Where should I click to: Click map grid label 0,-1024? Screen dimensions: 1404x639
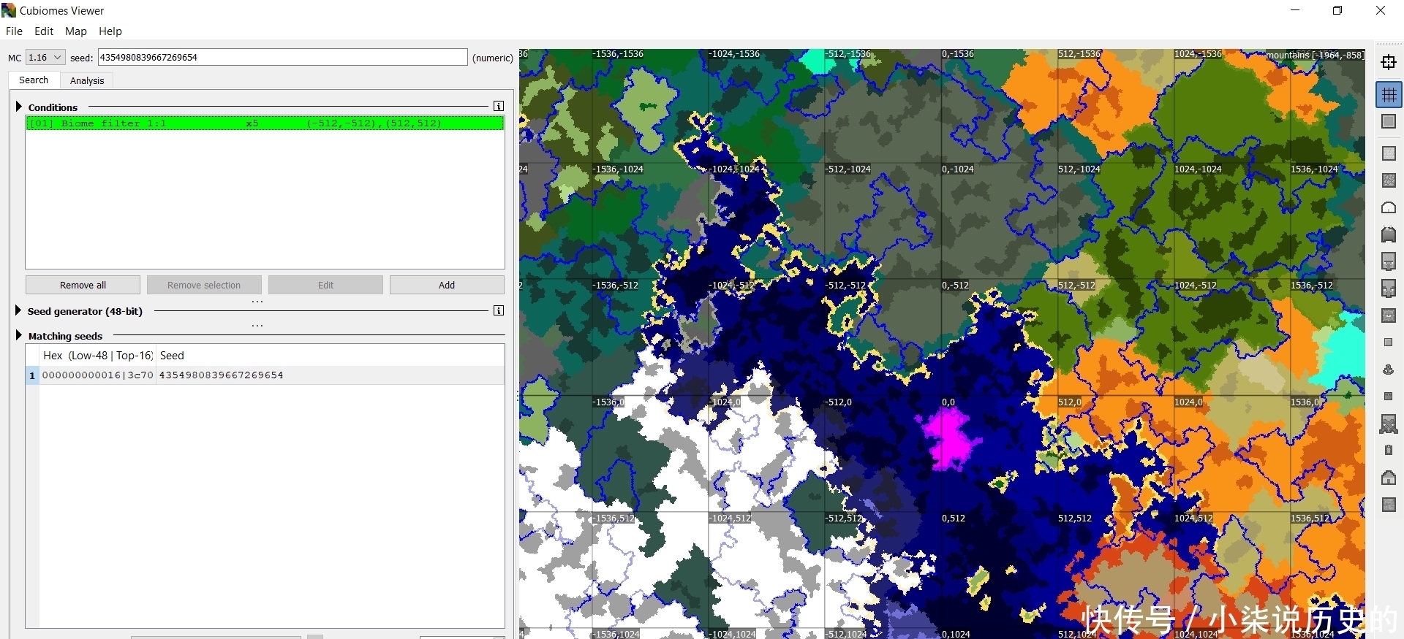[958, 169]
